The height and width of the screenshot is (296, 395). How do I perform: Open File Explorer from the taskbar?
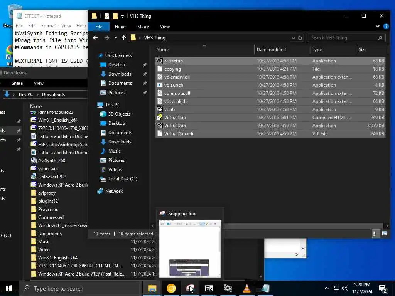coord(152,288)
